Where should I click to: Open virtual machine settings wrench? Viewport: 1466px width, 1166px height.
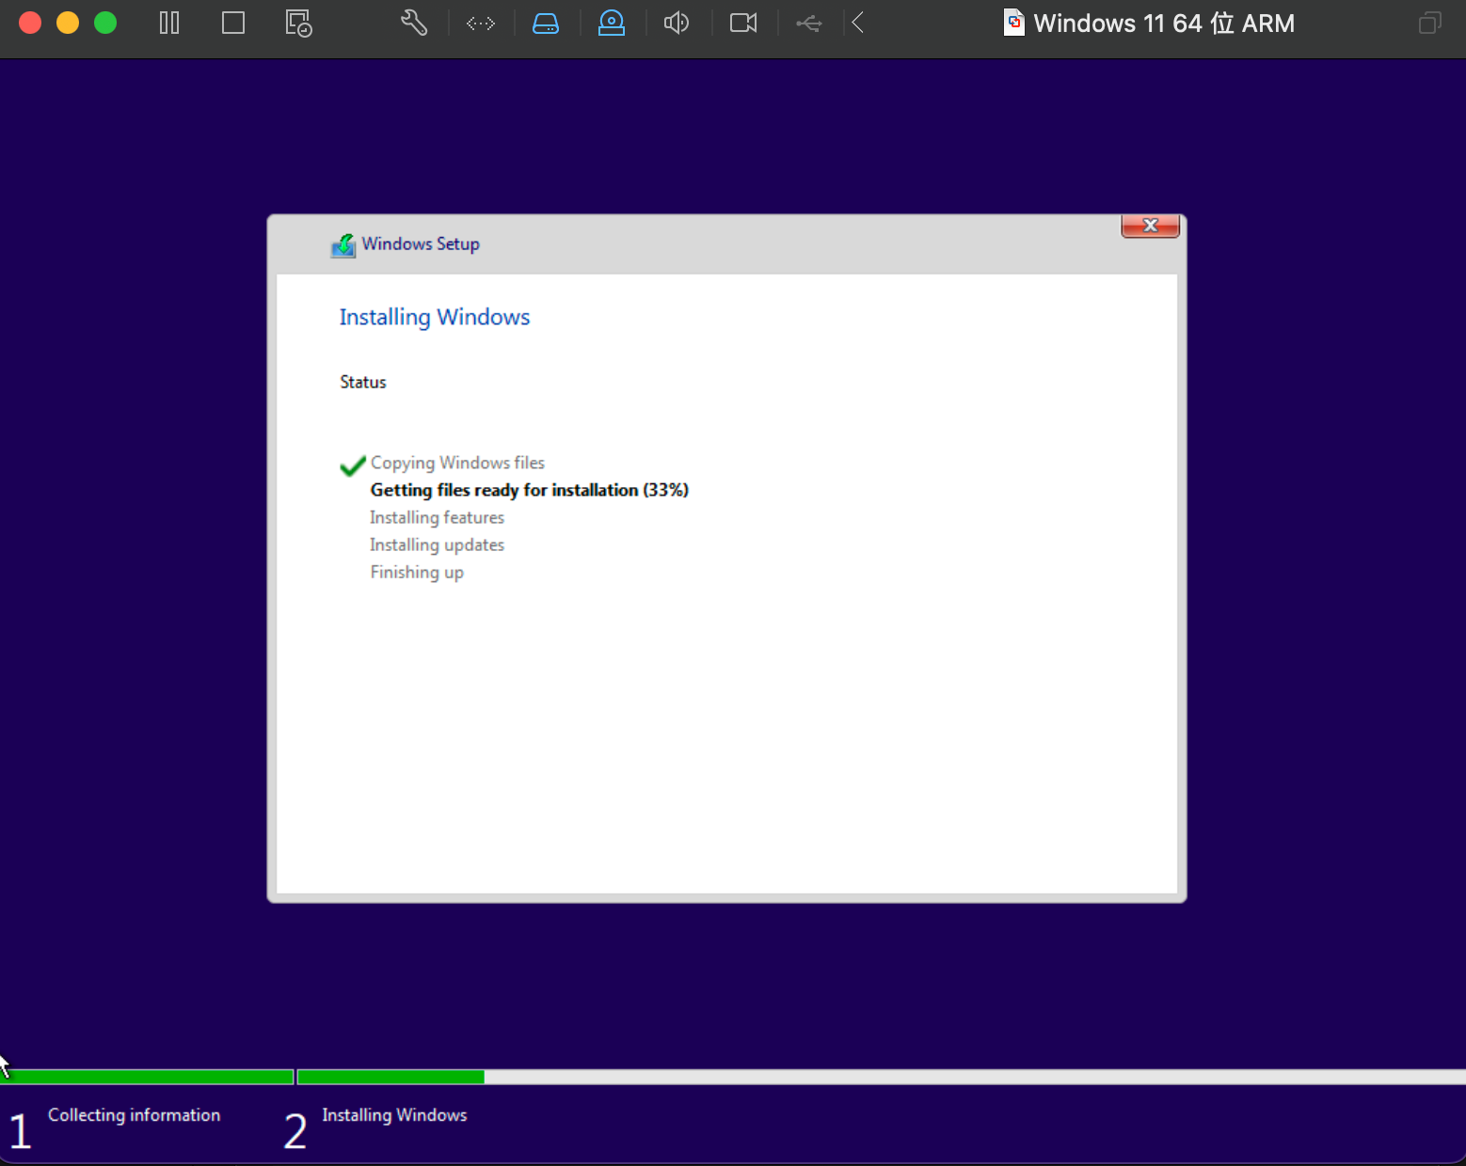point(414,23)
